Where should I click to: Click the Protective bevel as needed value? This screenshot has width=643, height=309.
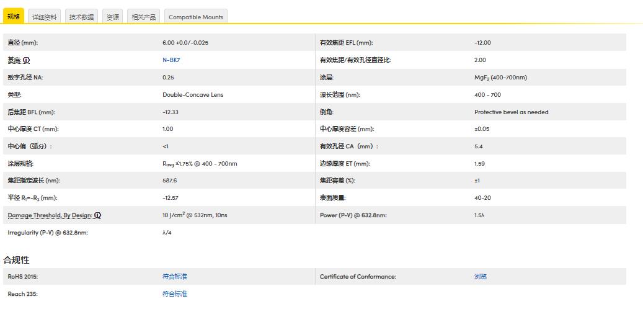[x=511, y=112]
